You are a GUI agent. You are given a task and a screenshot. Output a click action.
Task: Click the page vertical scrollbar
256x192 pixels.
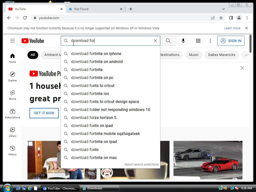tap(250, 44)
